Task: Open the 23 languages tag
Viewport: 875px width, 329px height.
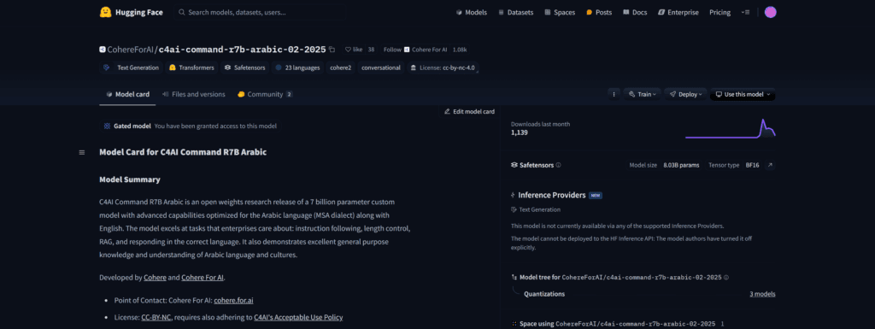Action: click(297, 68)
